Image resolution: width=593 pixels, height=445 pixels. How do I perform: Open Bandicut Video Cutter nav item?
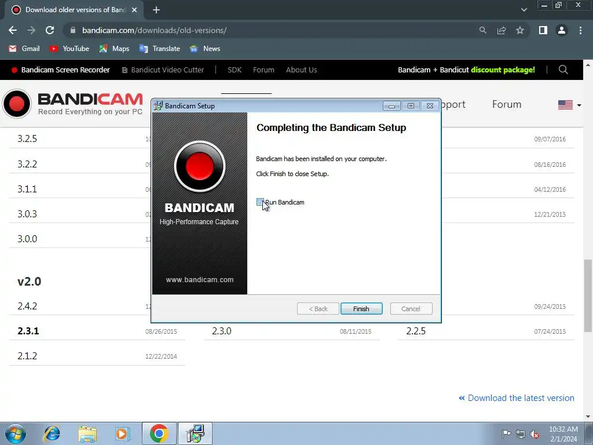(x=163, y=70)
